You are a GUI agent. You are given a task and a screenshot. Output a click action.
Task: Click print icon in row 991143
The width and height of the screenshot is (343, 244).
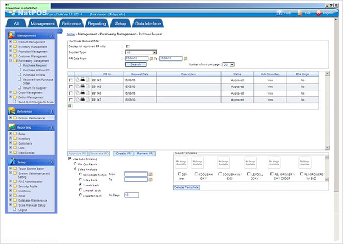82,80
